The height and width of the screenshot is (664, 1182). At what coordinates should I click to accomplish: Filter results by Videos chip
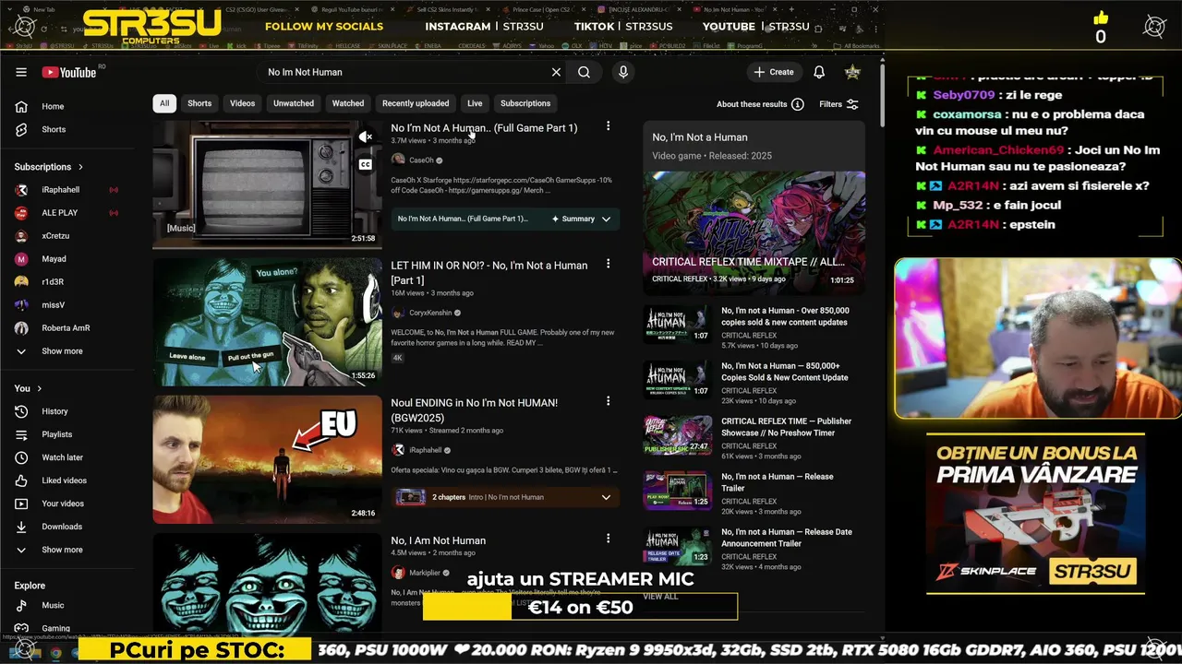tap(242, 103)
